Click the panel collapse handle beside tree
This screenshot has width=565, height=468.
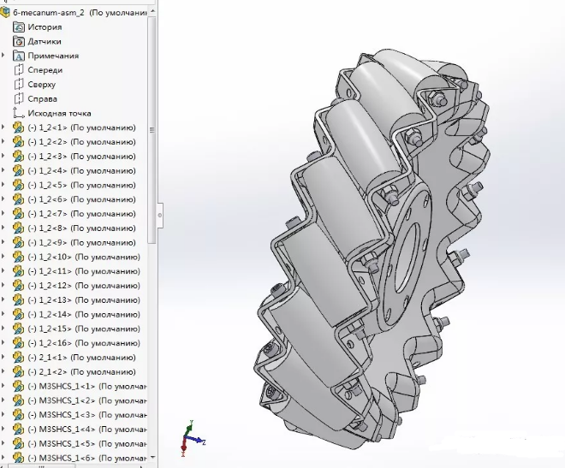(160, 216)
